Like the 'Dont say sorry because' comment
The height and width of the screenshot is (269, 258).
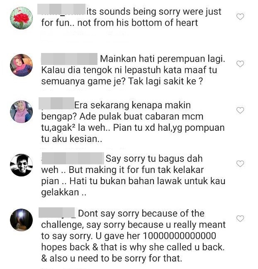(240, 219)
